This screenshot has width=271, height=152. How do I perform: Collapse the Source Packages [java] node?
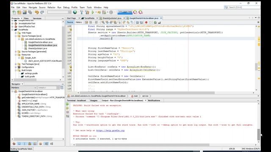click(16, 36)
